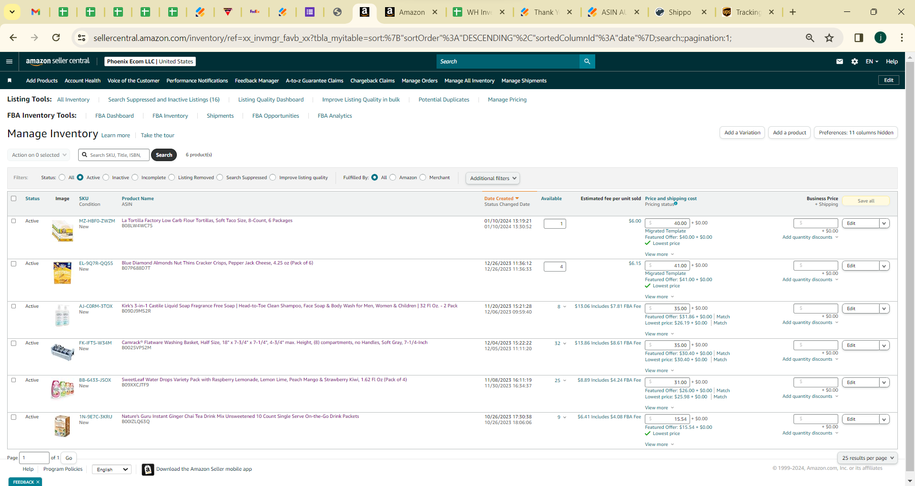Open the settings gear icon
This screenshot has width=915, height=486.
click(854, 61)
